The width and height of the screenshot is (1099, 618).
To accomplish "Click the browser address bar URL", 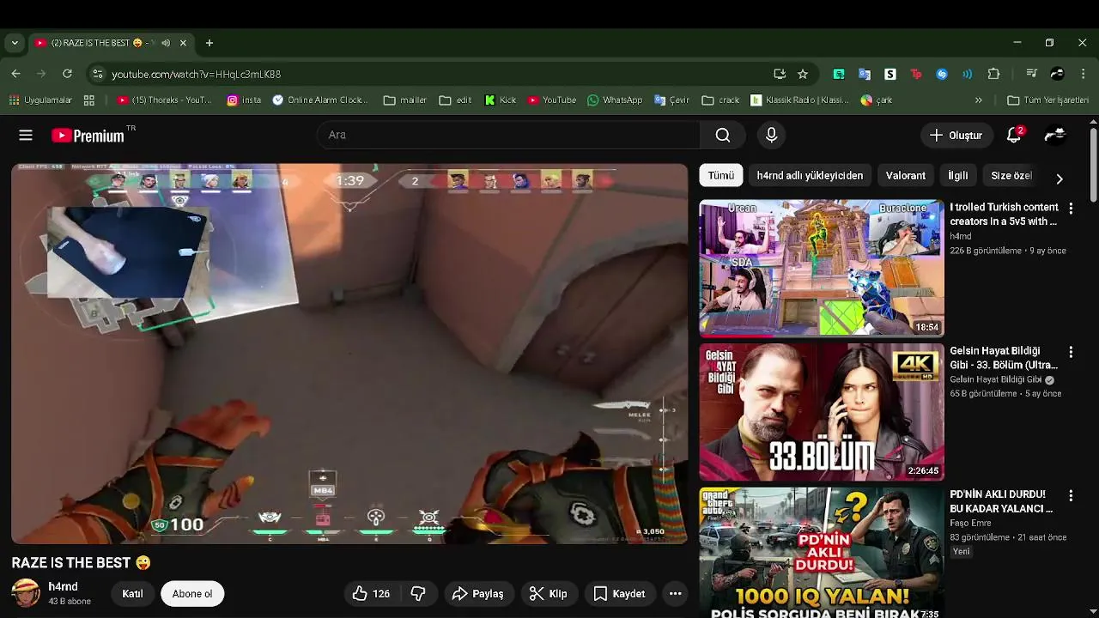I will [x=197, y=75].
